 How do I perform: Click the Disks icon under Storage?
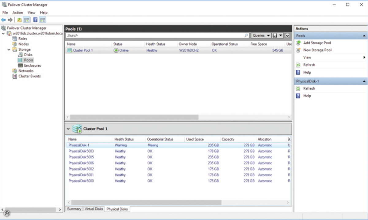20,55
